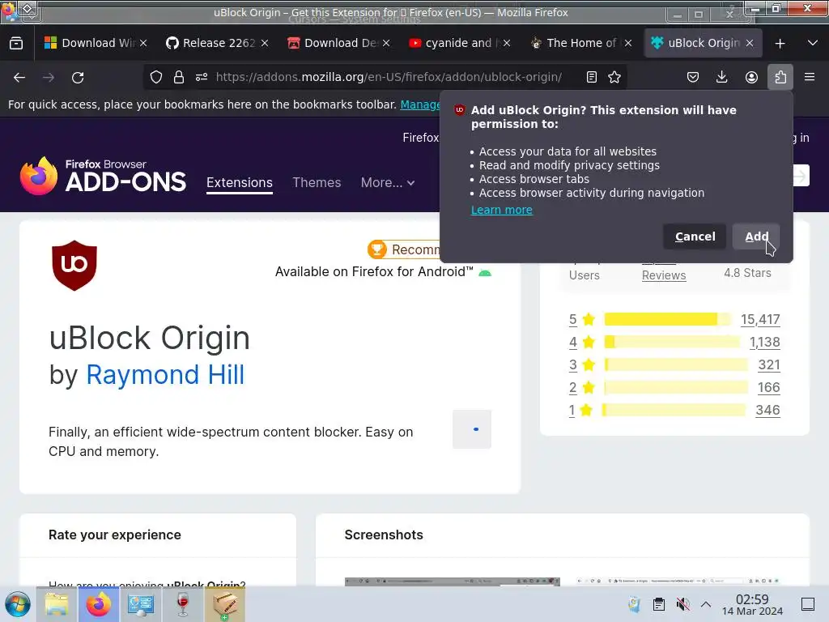The width and height of the screenshot is (829, 622).
Task: Toggle reader view icon
Action: [x=592, y=77]
